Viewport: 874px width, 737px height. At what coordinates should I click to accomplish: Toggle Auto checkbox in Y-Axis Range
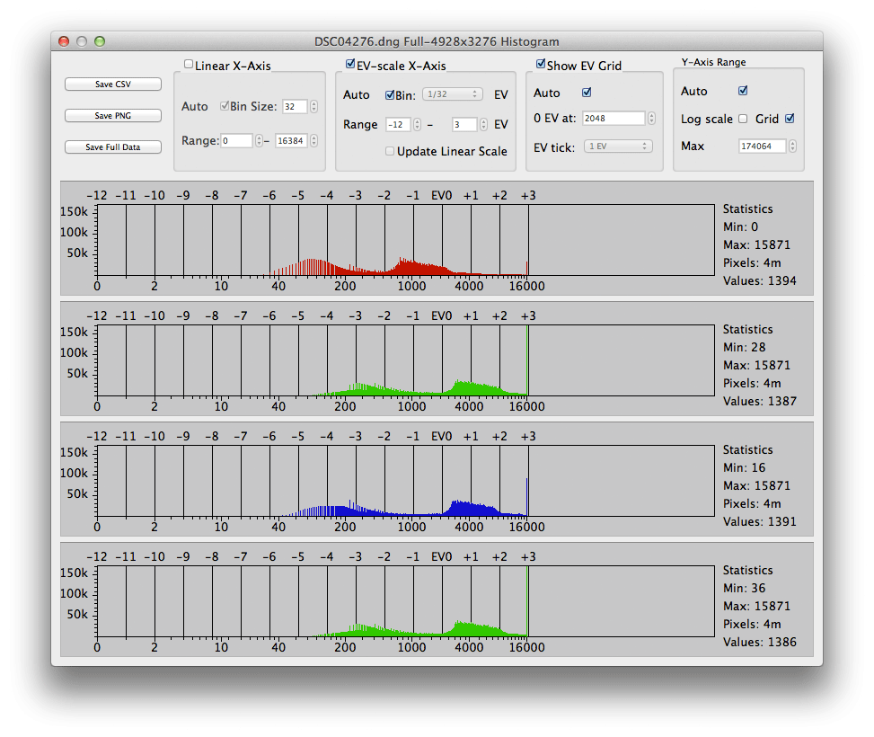pos(743,91)
